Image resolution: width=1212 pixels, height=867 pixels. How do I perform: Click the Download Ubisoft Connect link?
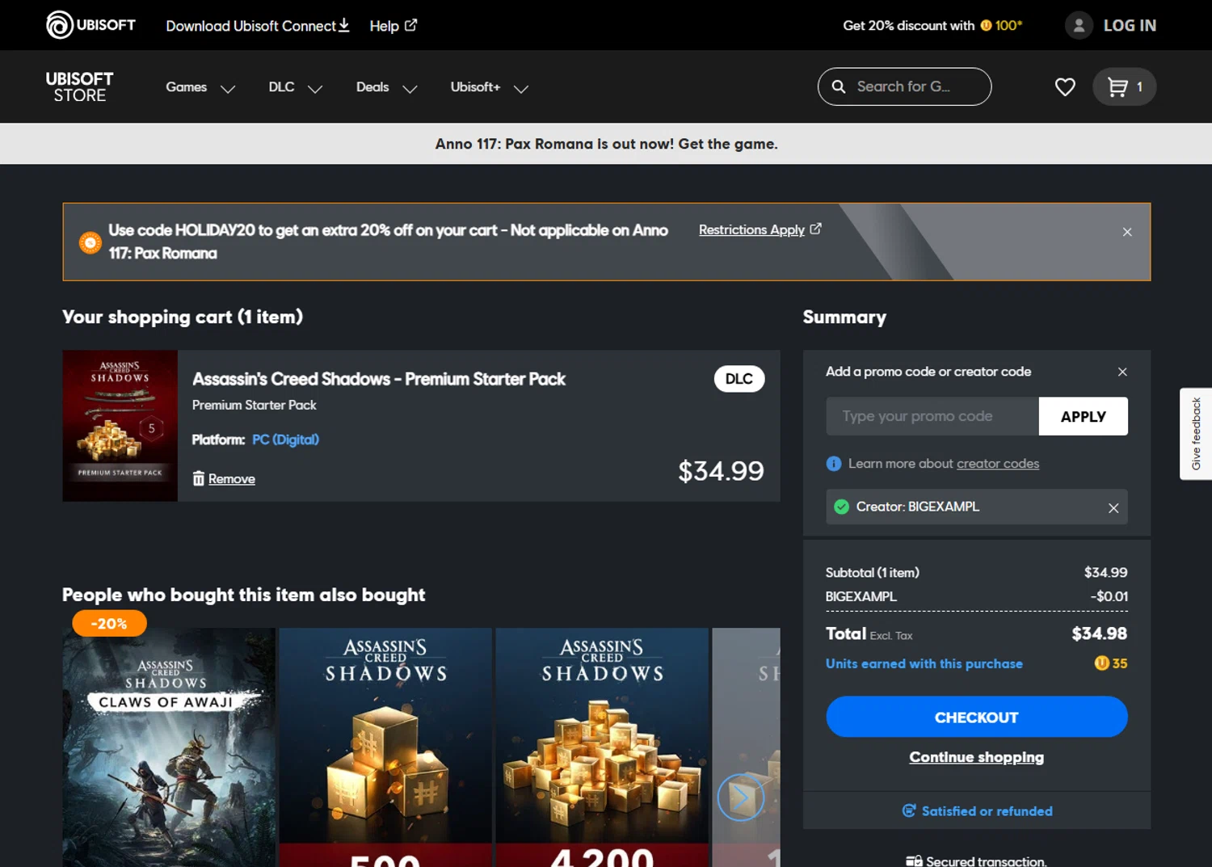(x=258, y=26)
